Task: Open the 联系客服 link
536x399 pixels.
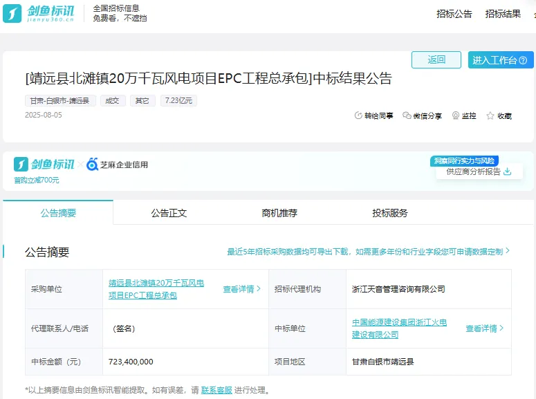Action: coord(216,390)
